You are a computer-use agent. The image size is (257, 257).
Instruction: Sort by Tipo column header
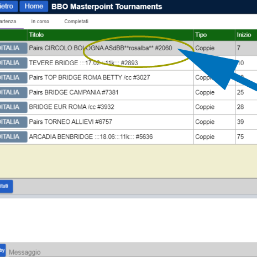click(x=201, y=35)
